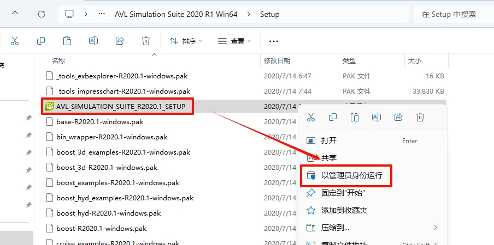Sort by the 大小 column header

coord(415,60)
